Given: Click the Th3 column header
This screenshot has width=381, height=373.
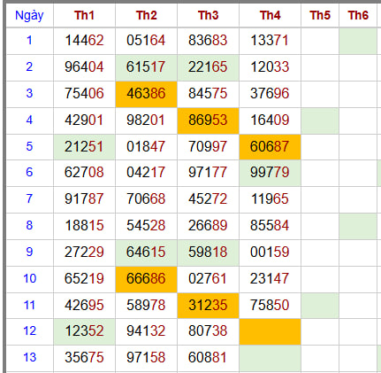Looking at the screenshot, I should 208,15.
